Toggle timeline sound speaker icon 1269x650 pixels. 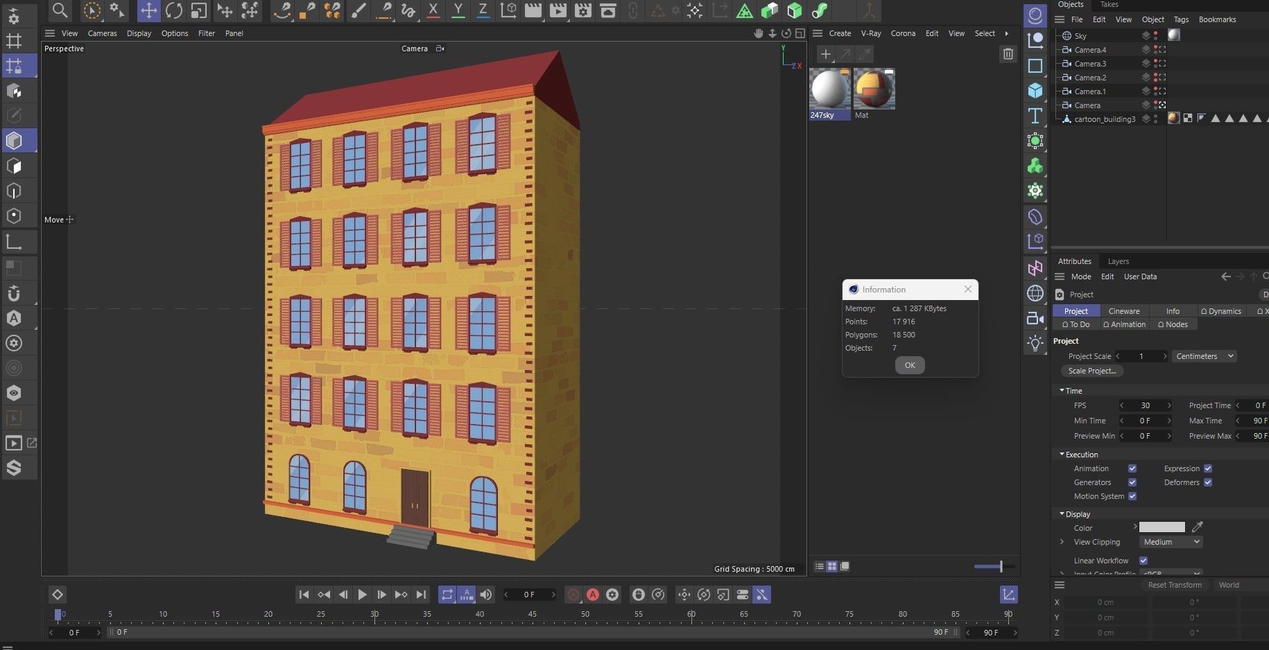[x=486, y=595]
